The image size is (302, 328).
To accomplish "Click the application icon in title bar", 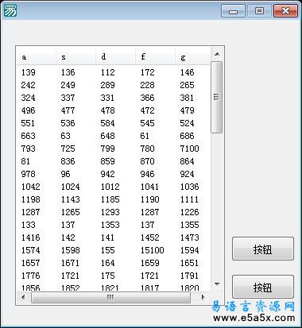I will pyautogui.click(x=10, y=11).
